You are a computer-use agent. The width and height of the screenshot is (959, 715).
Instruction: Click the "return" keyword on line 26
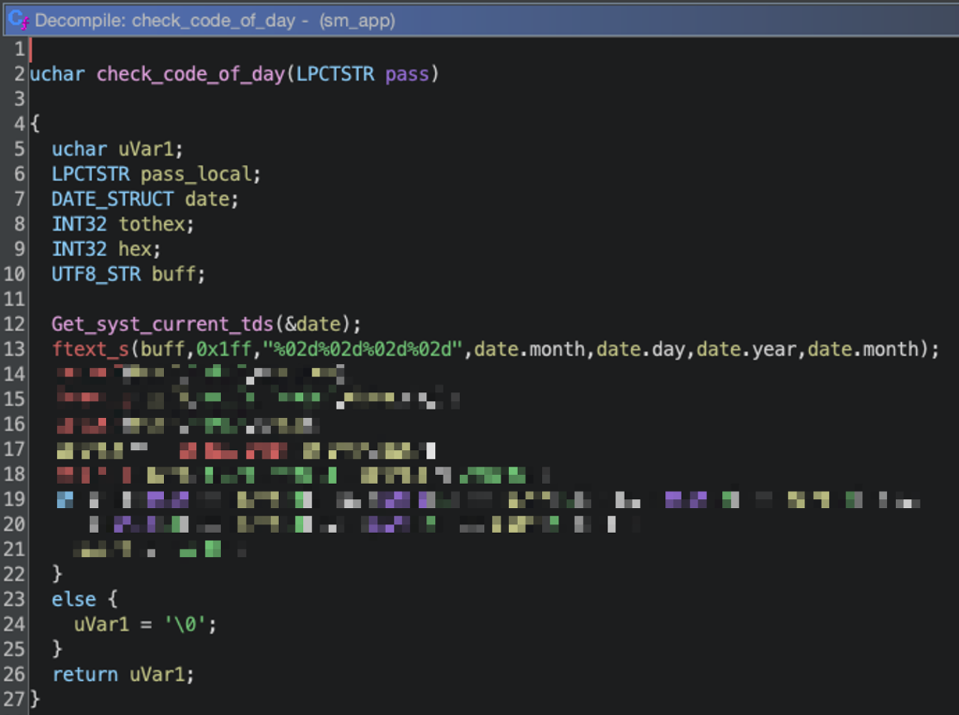[85, 675]
